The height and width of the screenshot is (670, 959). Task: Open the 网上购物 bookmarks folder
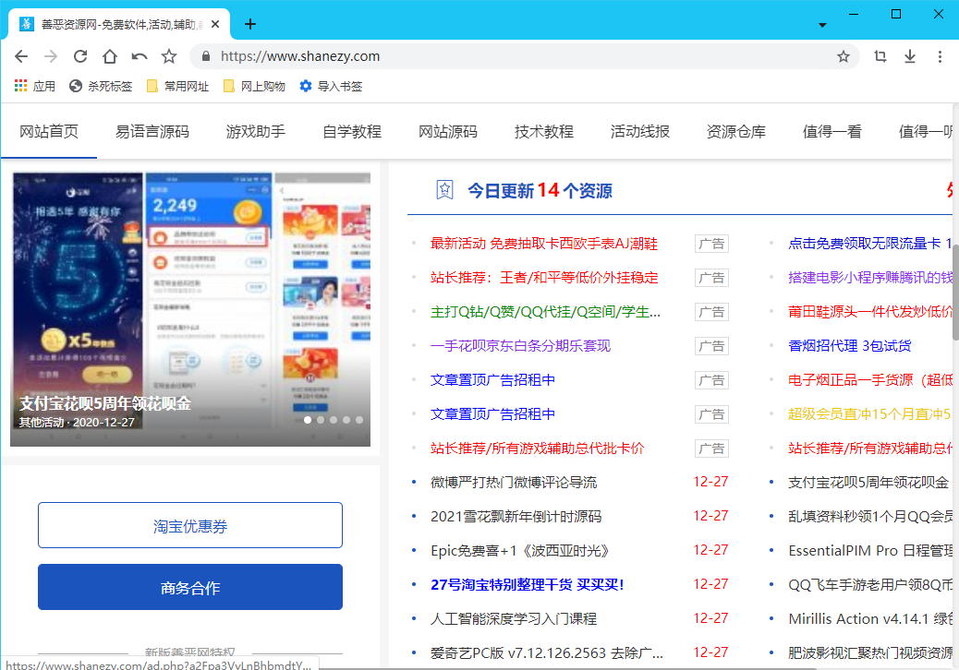tap(258, 86)
